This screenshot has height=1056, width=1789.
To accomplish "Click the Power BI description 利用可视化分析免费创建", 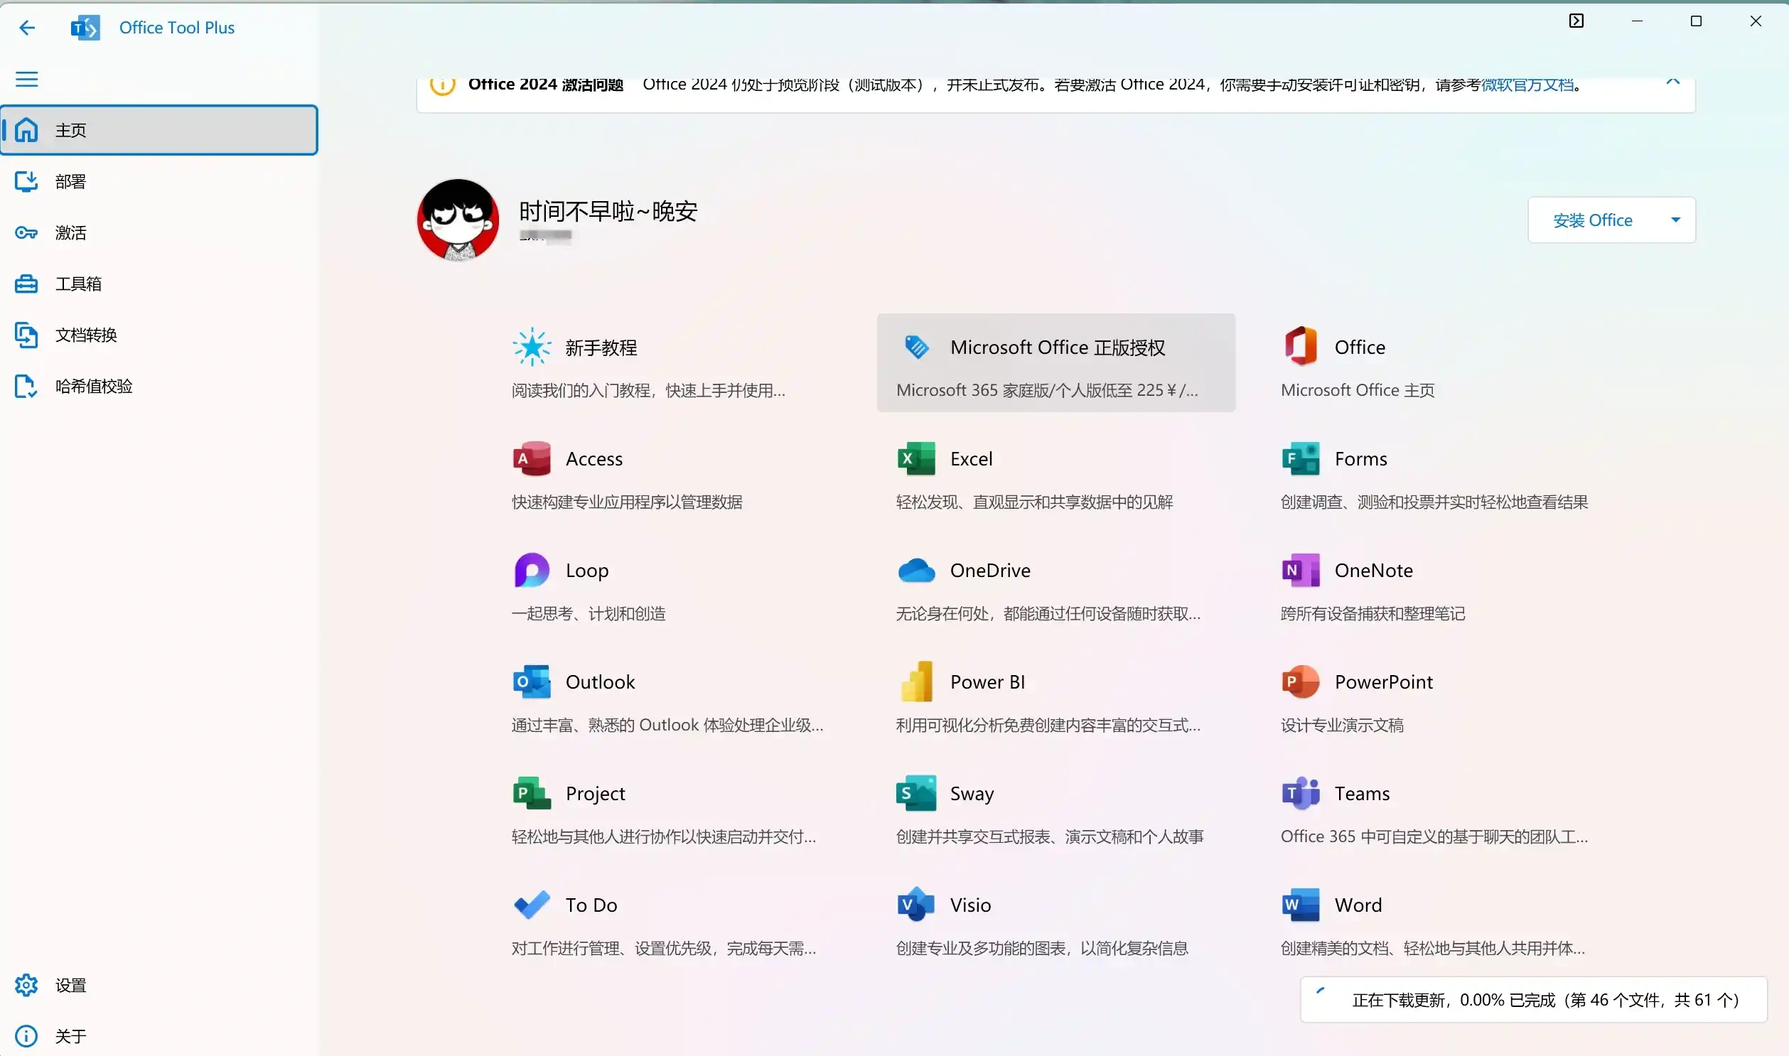I will (x=1048, y=725).
